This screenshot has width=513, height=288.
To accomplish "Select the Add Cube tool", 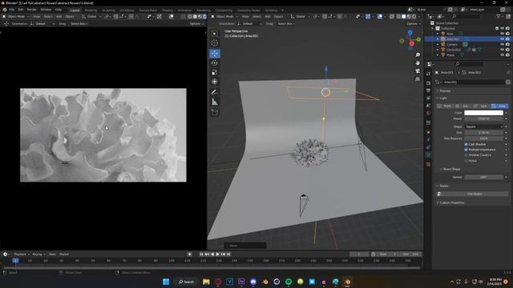I will click(215, 113).
